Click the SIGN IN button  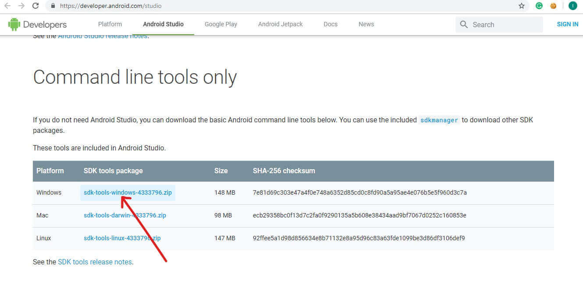567,24
